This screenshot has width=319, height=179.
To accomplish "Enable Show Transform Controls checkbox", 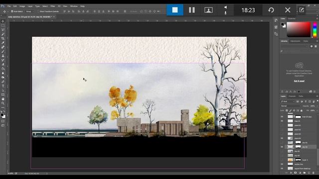I will pos(38,11).
